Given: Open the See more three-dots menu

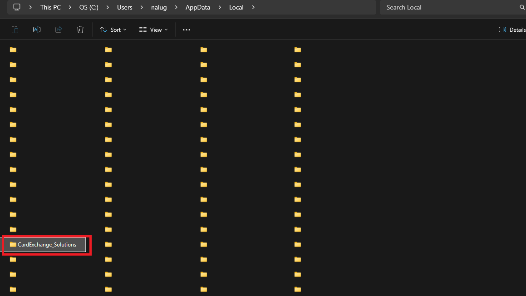Looking at the screenshot, I should click(x=187, y=30).
